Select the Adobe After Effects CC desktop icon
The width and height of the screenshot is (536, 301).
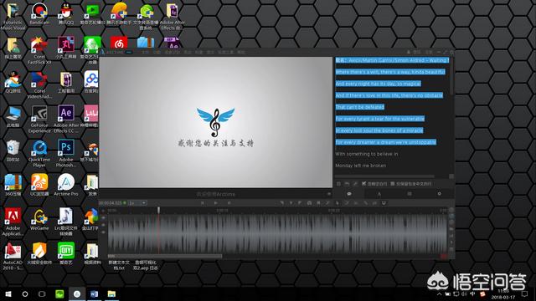coord(66,119)
